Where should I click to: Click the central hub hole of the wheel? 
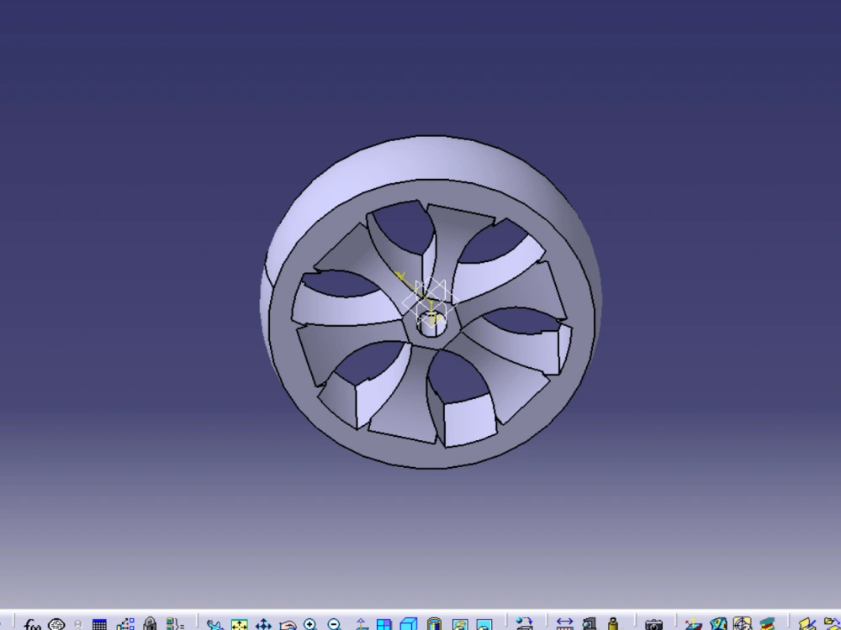point(431,323)
